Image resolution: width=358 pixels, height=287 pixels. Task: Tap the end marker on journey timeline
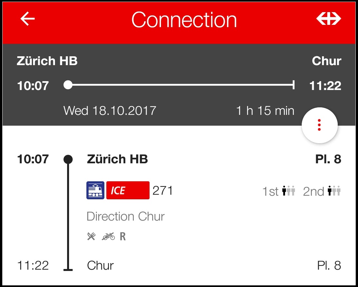point(294,85)
